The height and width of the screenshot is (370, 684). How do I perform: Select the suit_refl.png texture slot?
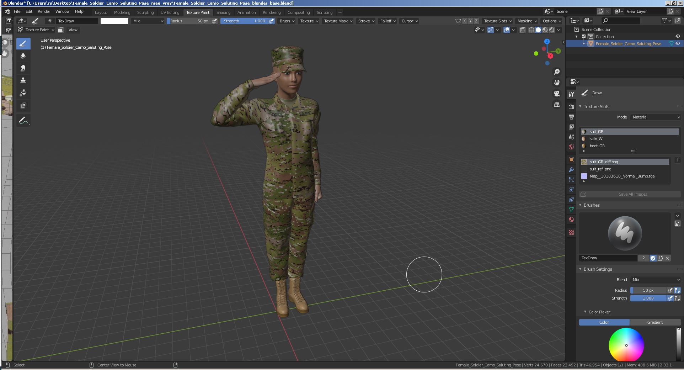click(x=625, y=169)
